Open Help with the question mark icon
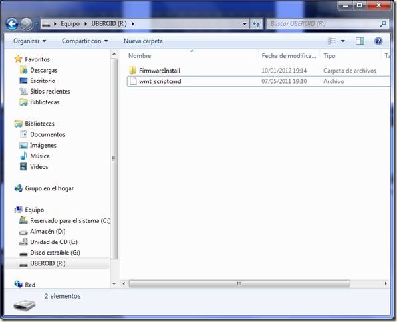 pos(378,41)
